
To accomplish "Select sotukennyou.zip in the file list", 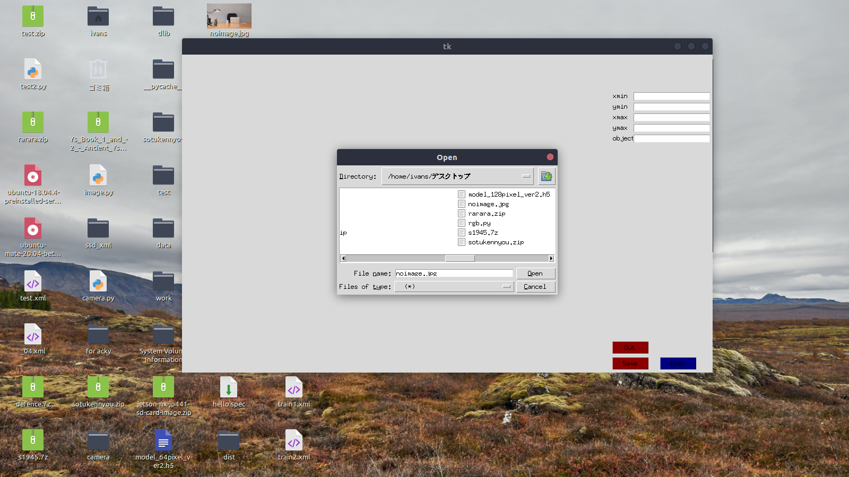I will coord(496,242).
